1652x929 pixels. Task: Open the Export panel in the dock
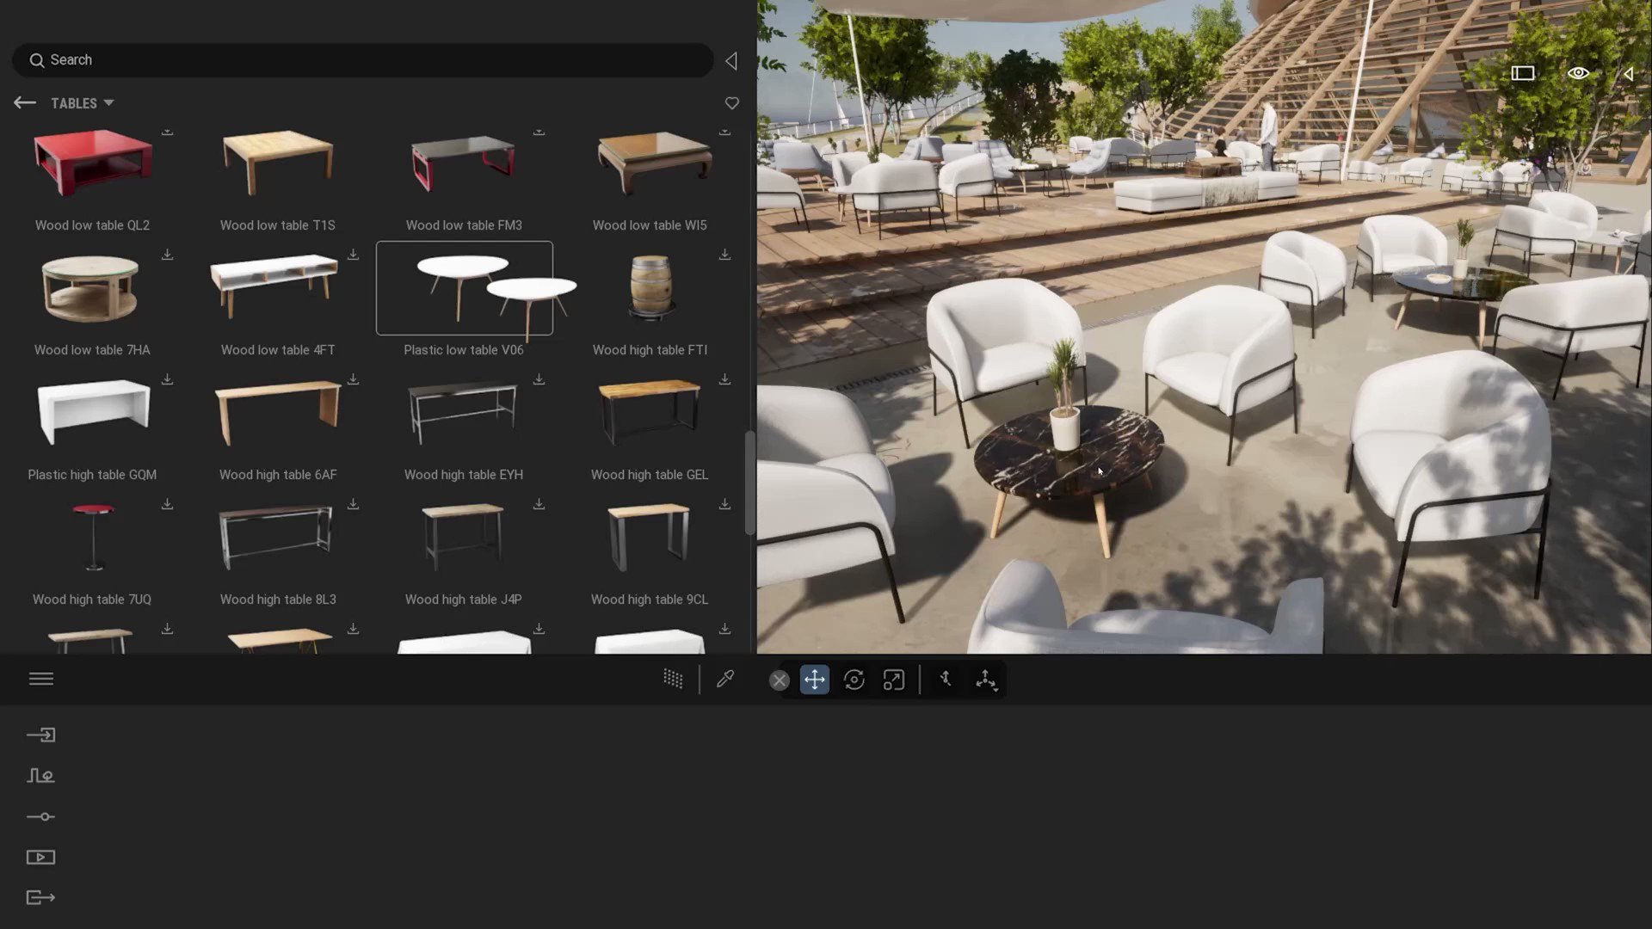(x=41, y=897)
